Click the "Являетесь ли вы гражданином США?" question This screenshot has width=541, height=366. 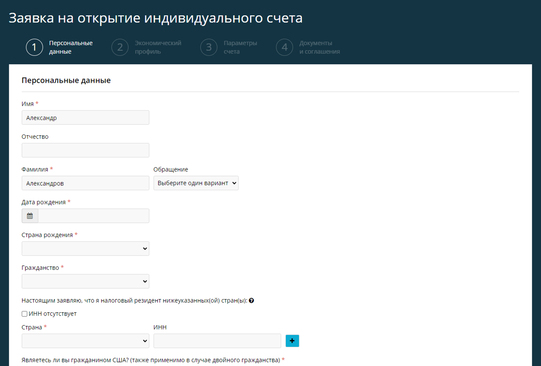click(151, 360)
